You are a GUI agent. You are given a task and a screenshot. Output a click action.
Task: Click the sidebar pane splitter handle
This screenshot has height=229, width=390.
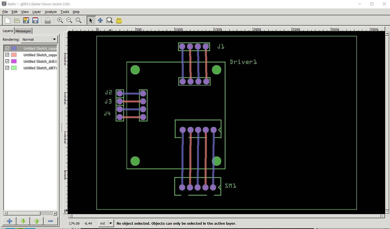[62, 127]
